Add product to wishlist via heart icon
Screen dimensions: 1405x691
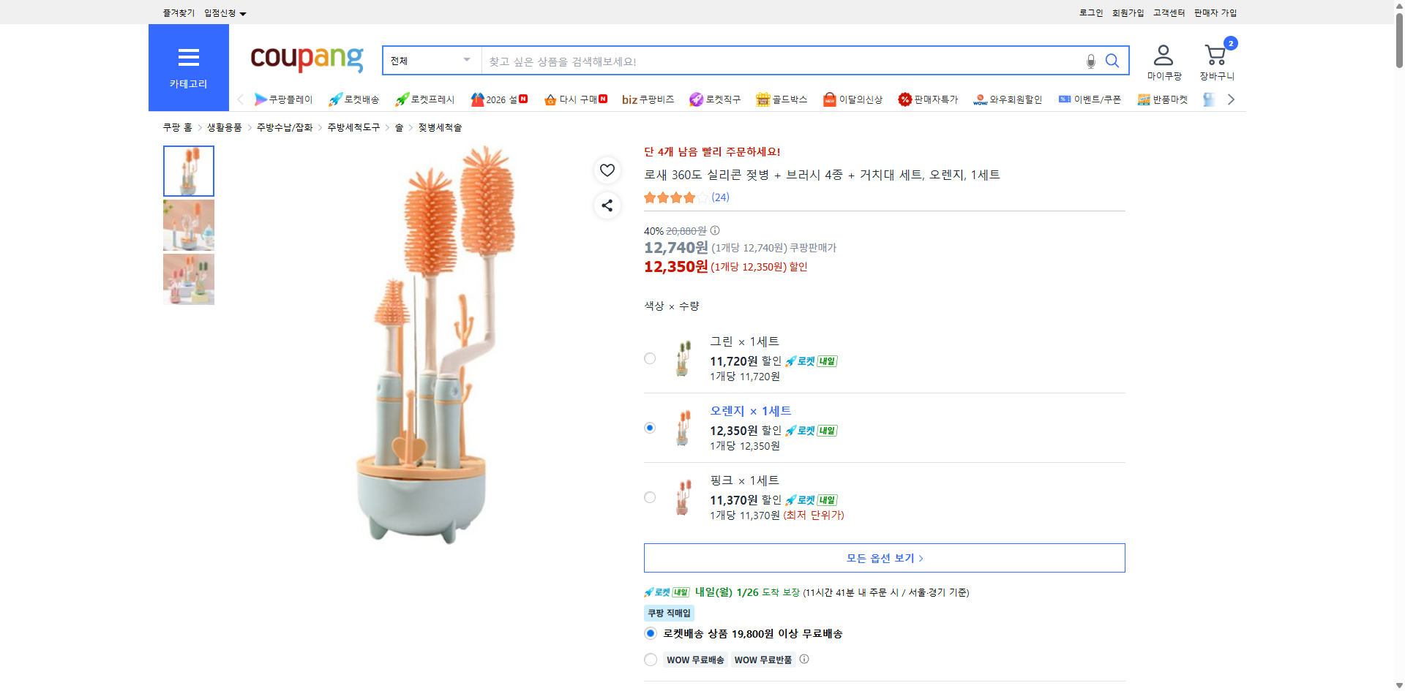[x=607, y=170]
